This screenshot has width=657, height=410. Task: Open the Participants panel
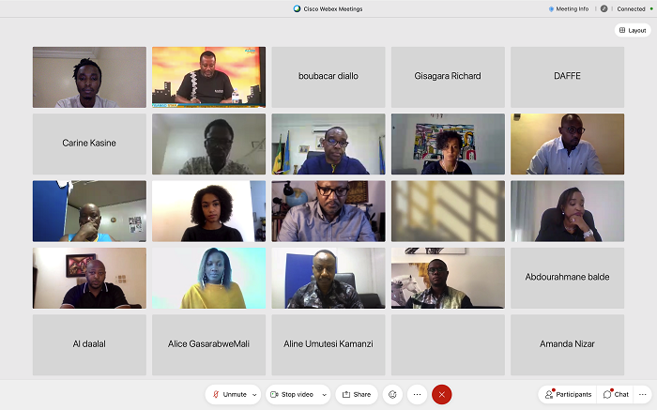point(568,394)
